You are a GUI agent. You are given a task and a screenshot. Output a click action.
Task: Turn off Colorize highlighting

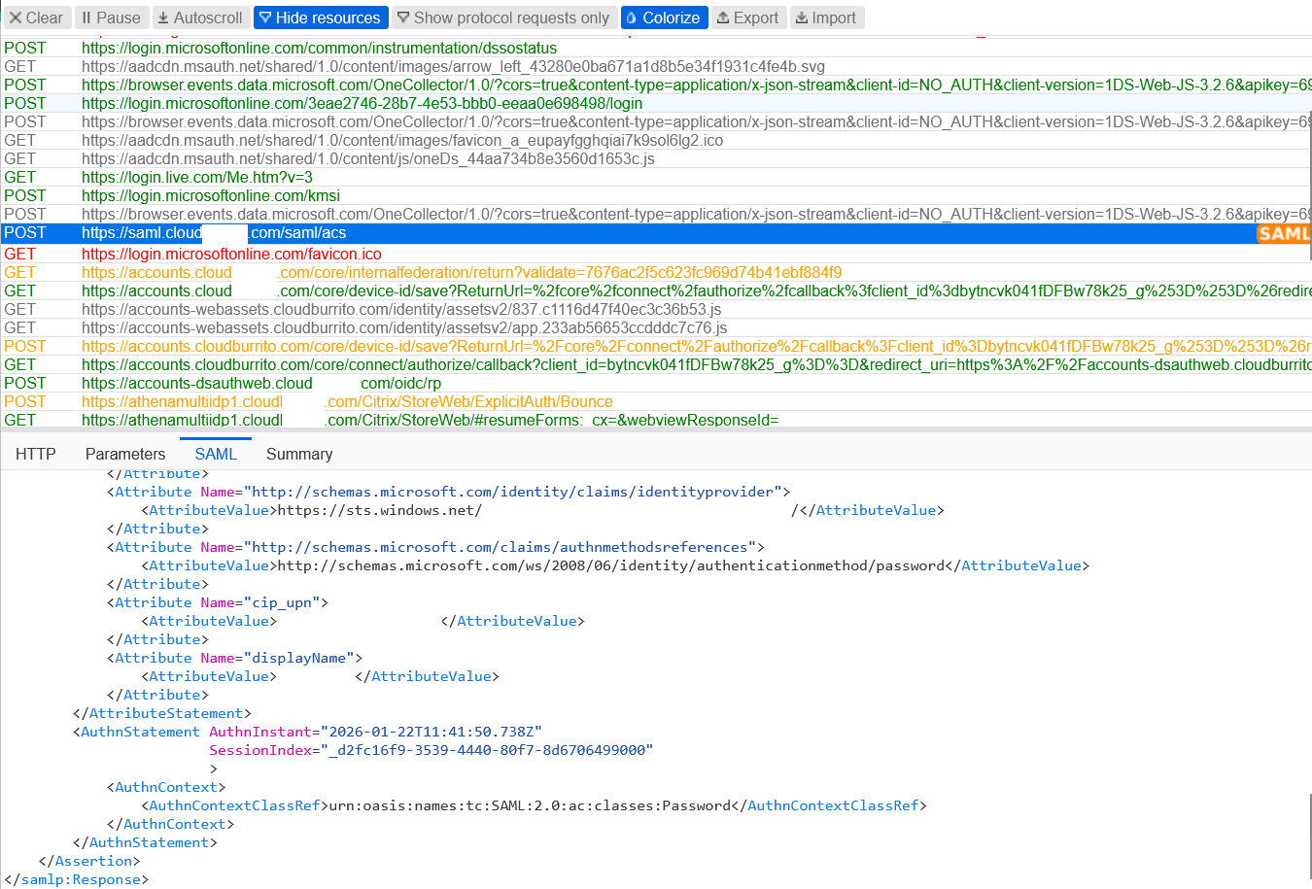[x=663, y=17]
